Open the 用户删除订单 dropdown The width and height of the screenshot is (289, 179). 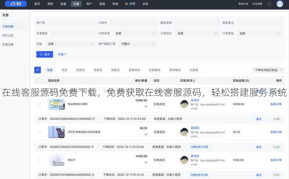coord(138,44)
